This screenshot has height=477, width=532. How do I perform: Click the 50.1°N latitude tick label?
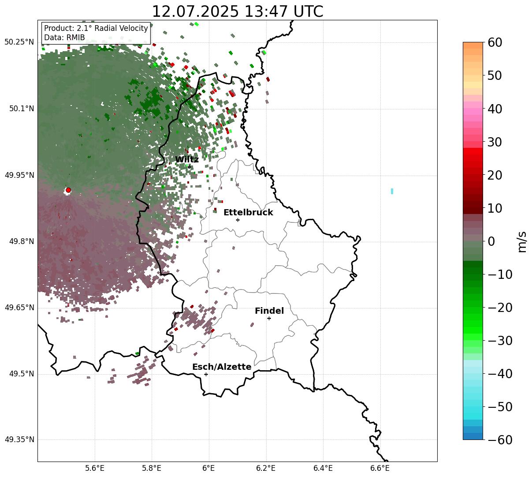pyautogui.click(x=22, y=109)
